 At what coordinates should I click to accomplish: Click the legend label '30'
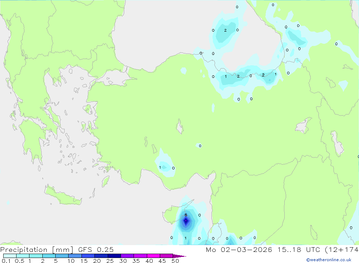pyautogui.click(x=123, y=261)
